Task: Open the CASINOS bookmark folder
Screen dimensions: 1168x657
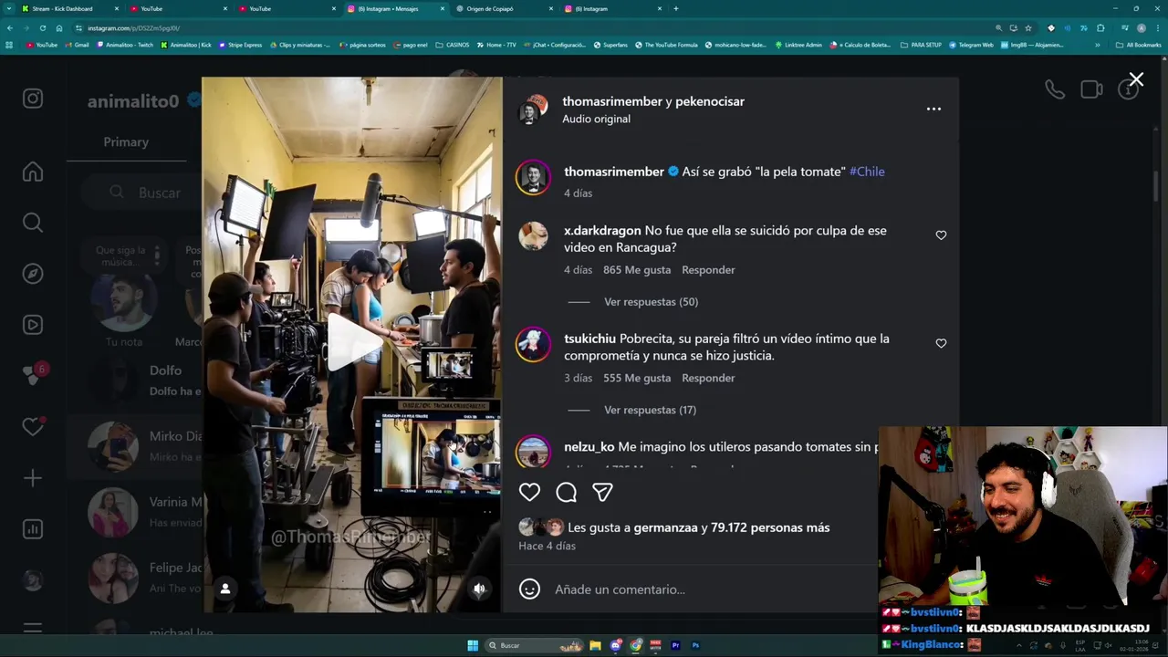Action: coord(453,45)
